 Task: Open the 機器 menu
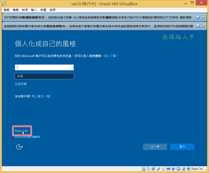(x=16, y=10)
